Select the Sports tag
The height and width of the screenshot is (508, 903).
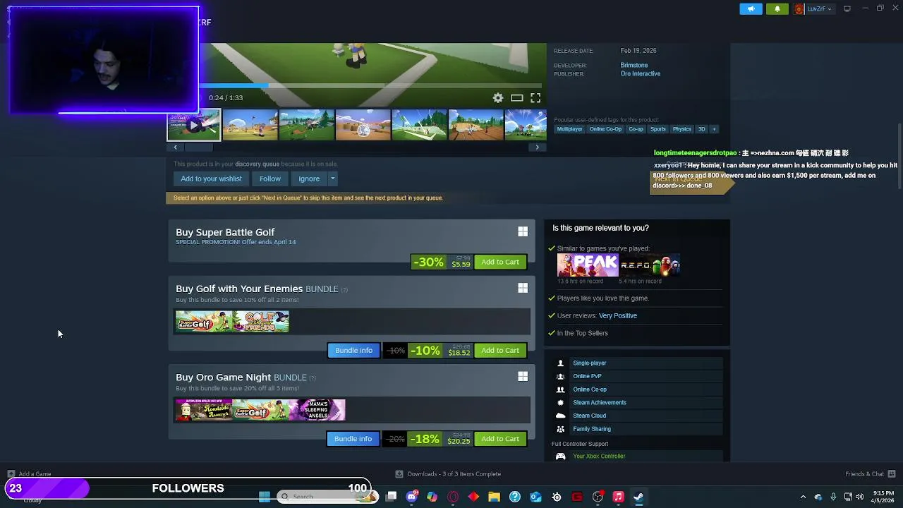click(x=657, y=129)
